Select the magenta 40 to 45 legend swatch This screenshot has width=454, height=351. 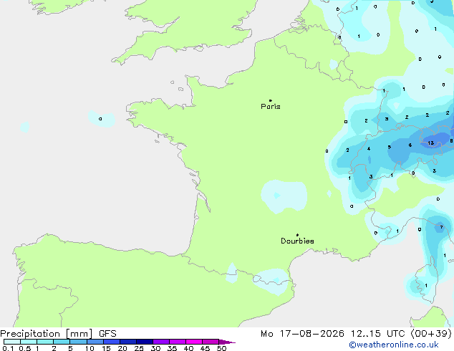pyautogui.click(x=194, y=342)
